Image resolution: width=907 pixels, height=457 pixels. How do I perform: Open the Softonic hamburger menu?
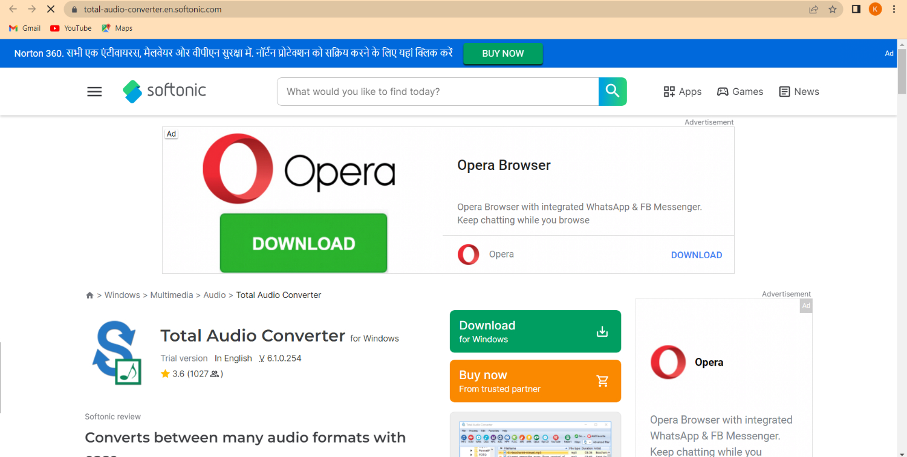(x=94, y=92)
